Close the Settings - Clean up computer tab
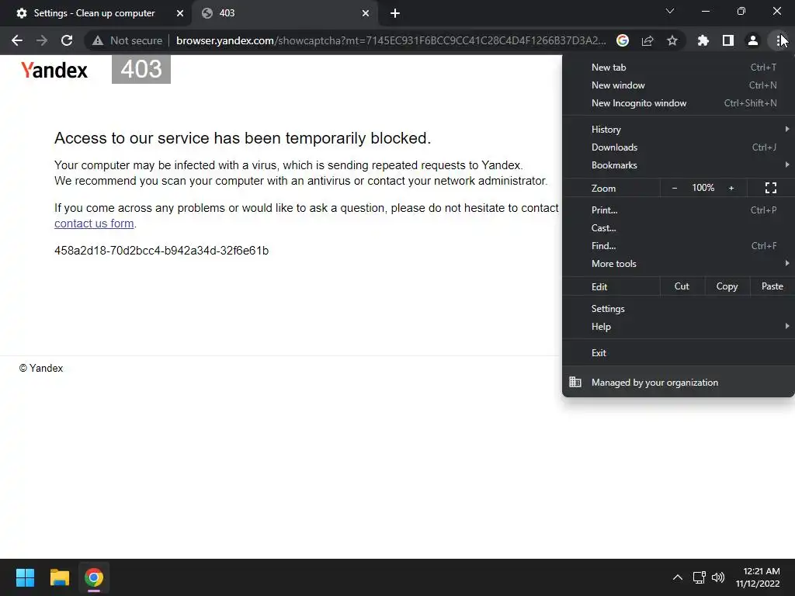This screenshot has height=596, width=795. tap(180, 13)
